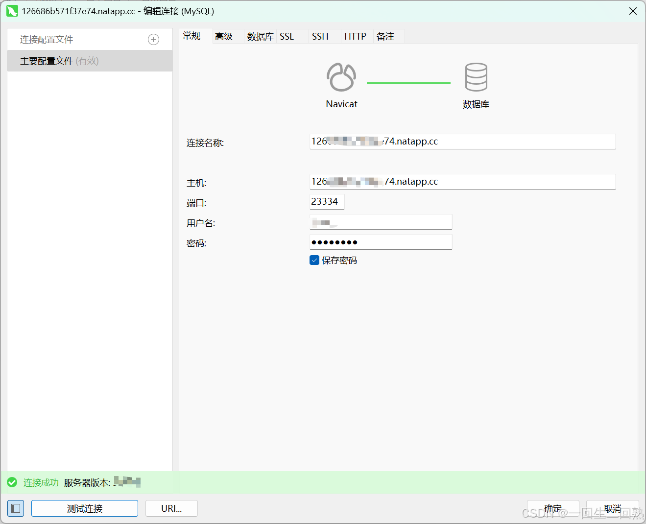Click the 端口 input showing 23334
646x524 pixels.
327,201
